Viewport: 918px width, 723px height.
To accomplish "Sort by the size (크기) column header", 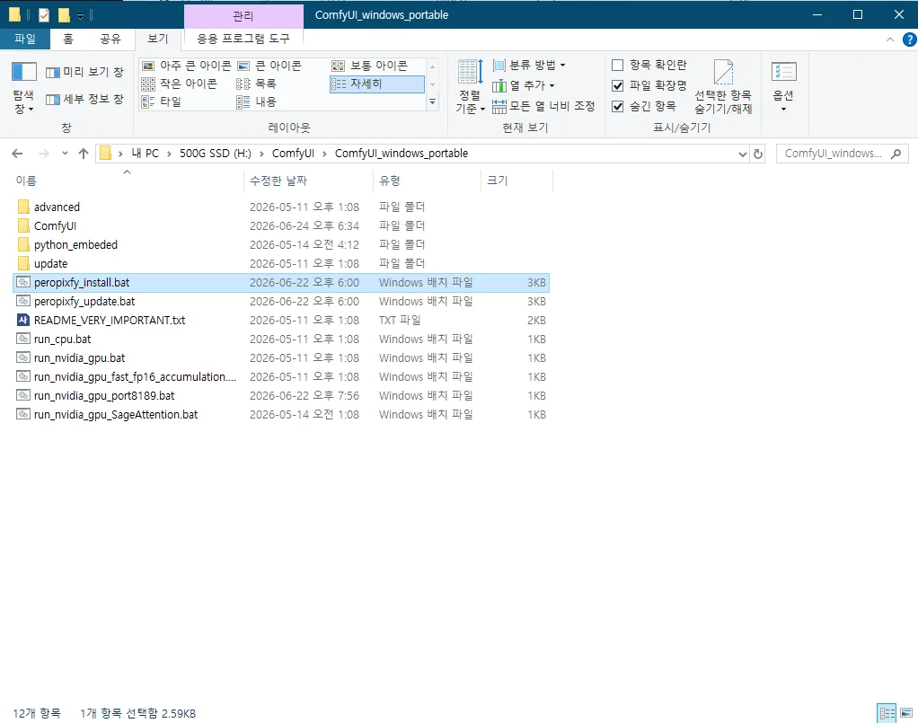I will [x=516, y=181].
